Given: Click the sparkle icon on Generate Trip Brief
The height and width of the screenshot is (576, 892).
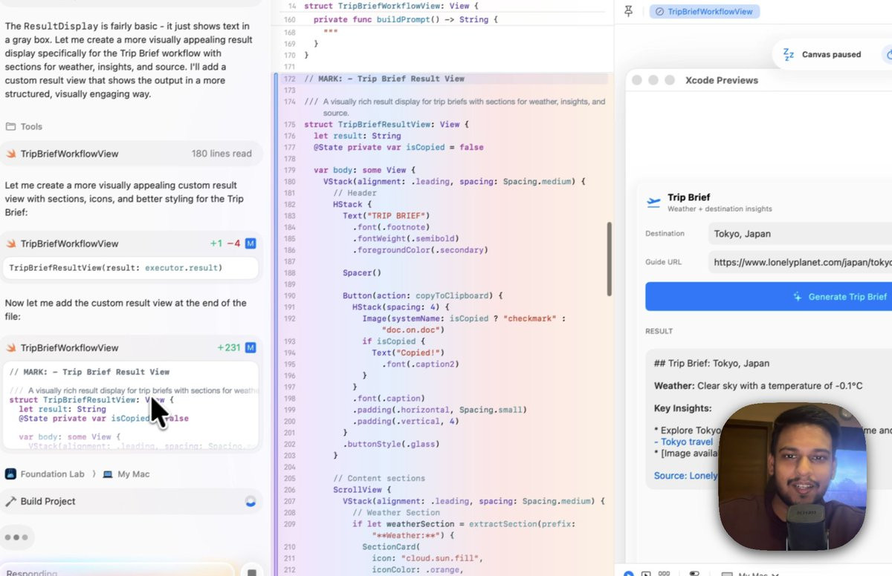Looking at the screenshot, I should (x=798, y=296).
